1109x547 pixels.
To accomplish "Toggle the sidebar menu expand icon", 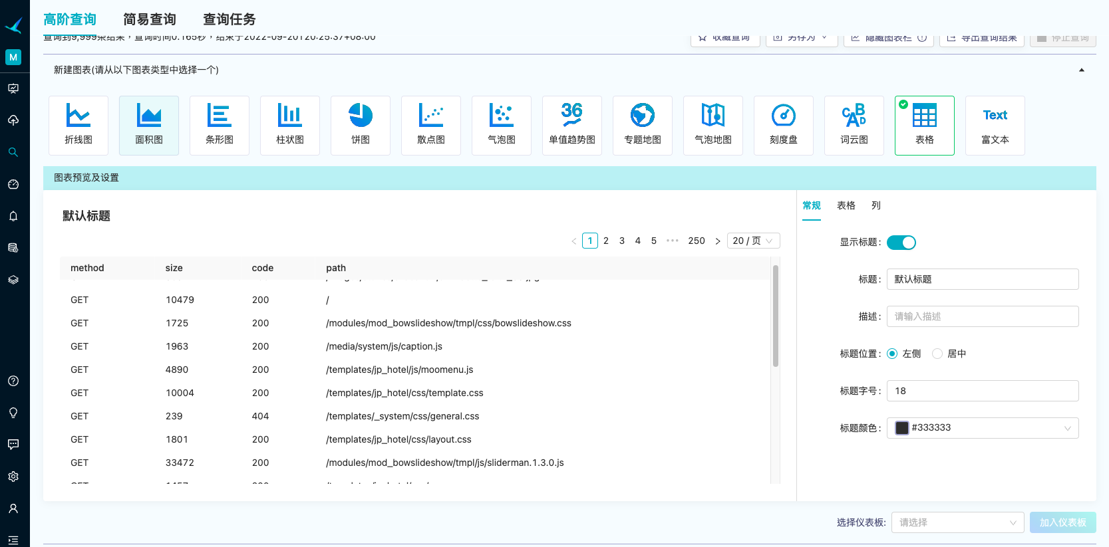I will [13, 540].
